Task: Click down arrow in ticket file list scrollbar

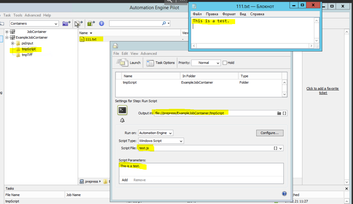Action: 285,94
